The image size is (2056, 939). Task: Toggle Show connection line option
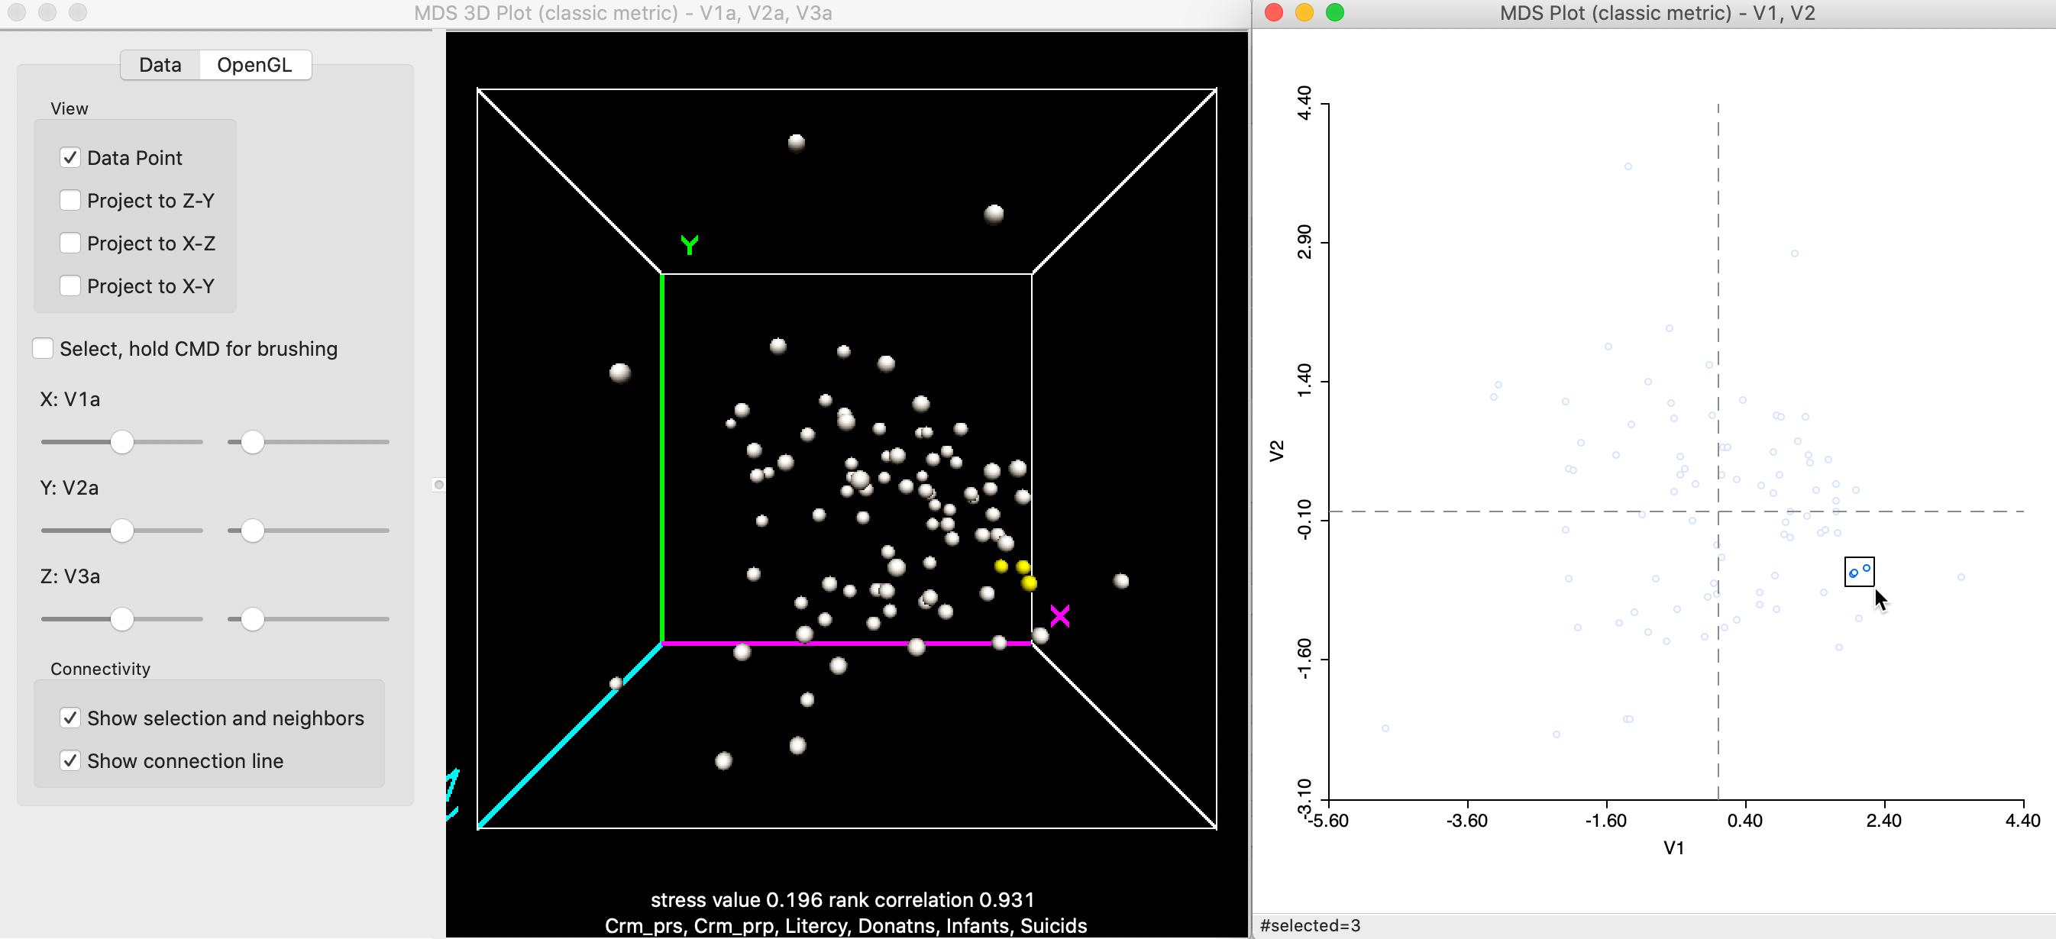[70, 761]
